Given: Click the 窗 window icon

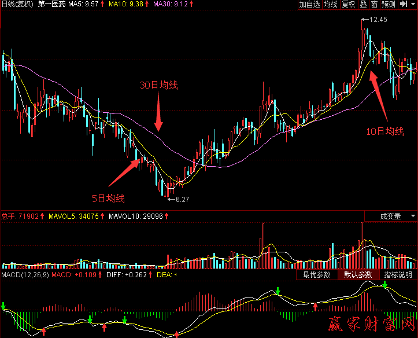Looking at the screenshot, I should 375,5.
